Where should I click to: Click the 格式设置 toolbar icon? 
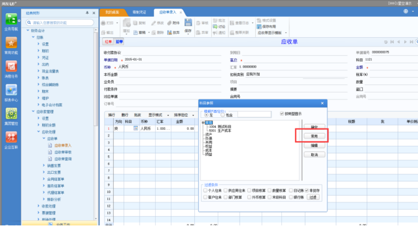coord(259,20)
